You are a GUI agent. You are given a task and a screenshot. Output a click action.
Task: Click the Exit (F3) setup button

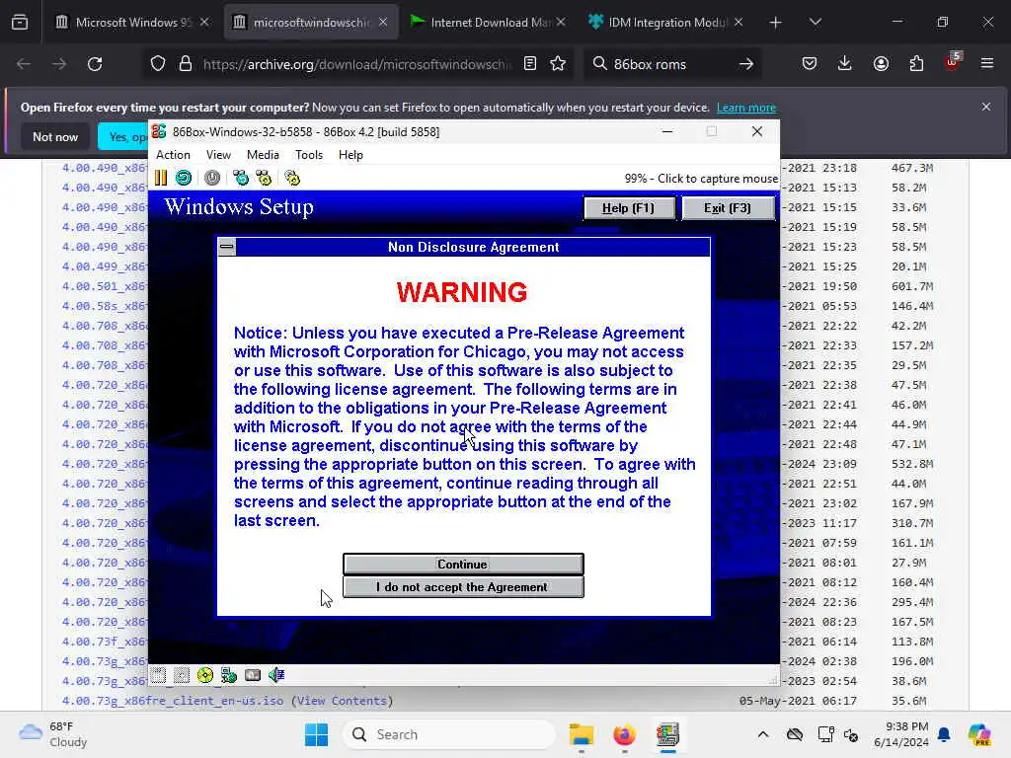tap(728, 208)
